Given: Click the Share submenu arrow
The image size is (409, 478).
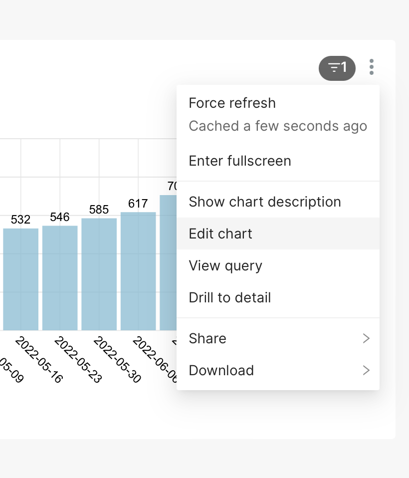Looking at the screenshot, I should click(367, 338).
